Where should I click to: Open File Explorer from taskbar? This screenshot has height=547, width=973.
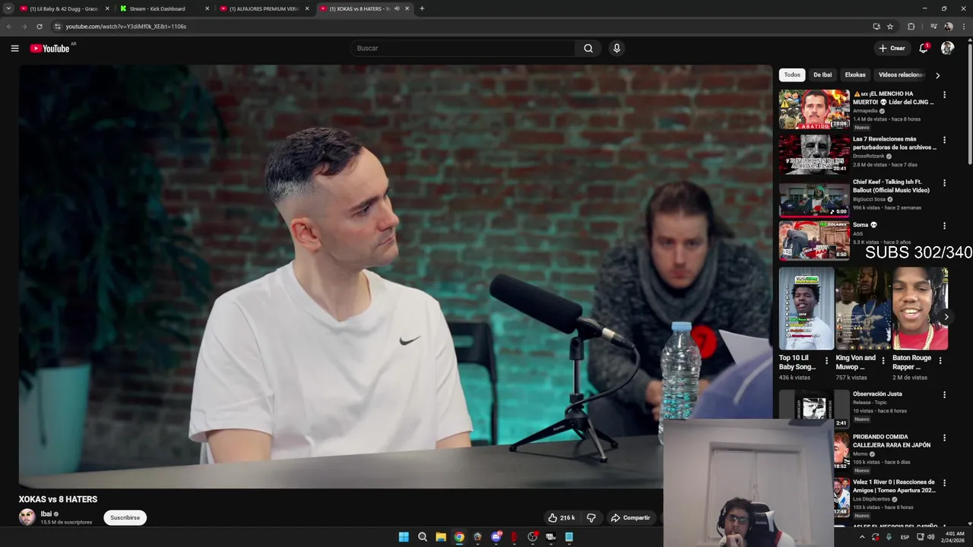441,537
